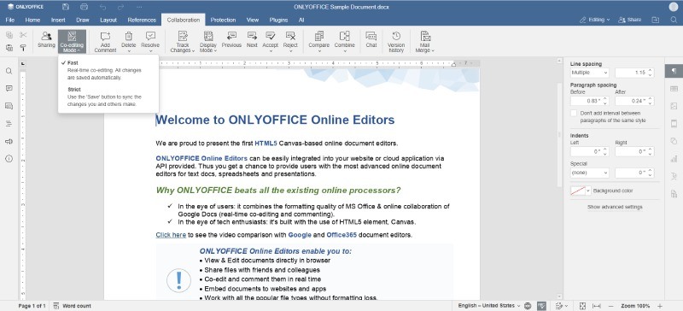Screen dimensions: 683x311
Task: Click the magnifier search icon top right
Action: (674, 20)
